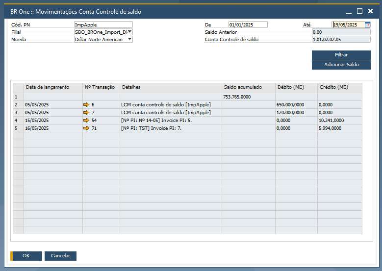Click the 650.000,0000 debit cell

[x=296, y=105]
